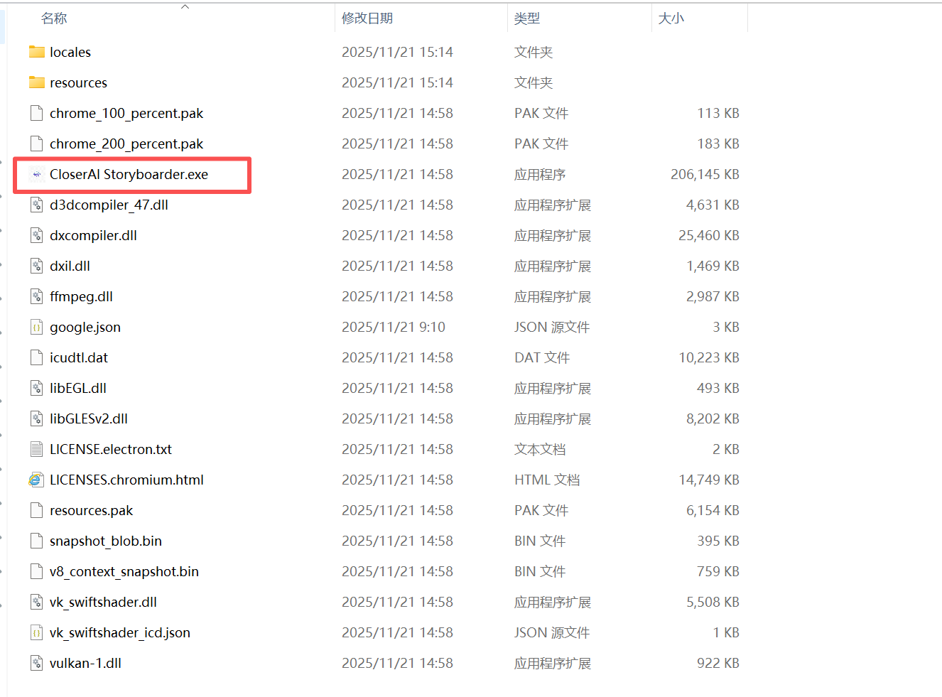The image size is (942, 697).
Task: Click the LICENSE.electron.txt text file icon
Action: pos(37,449)
